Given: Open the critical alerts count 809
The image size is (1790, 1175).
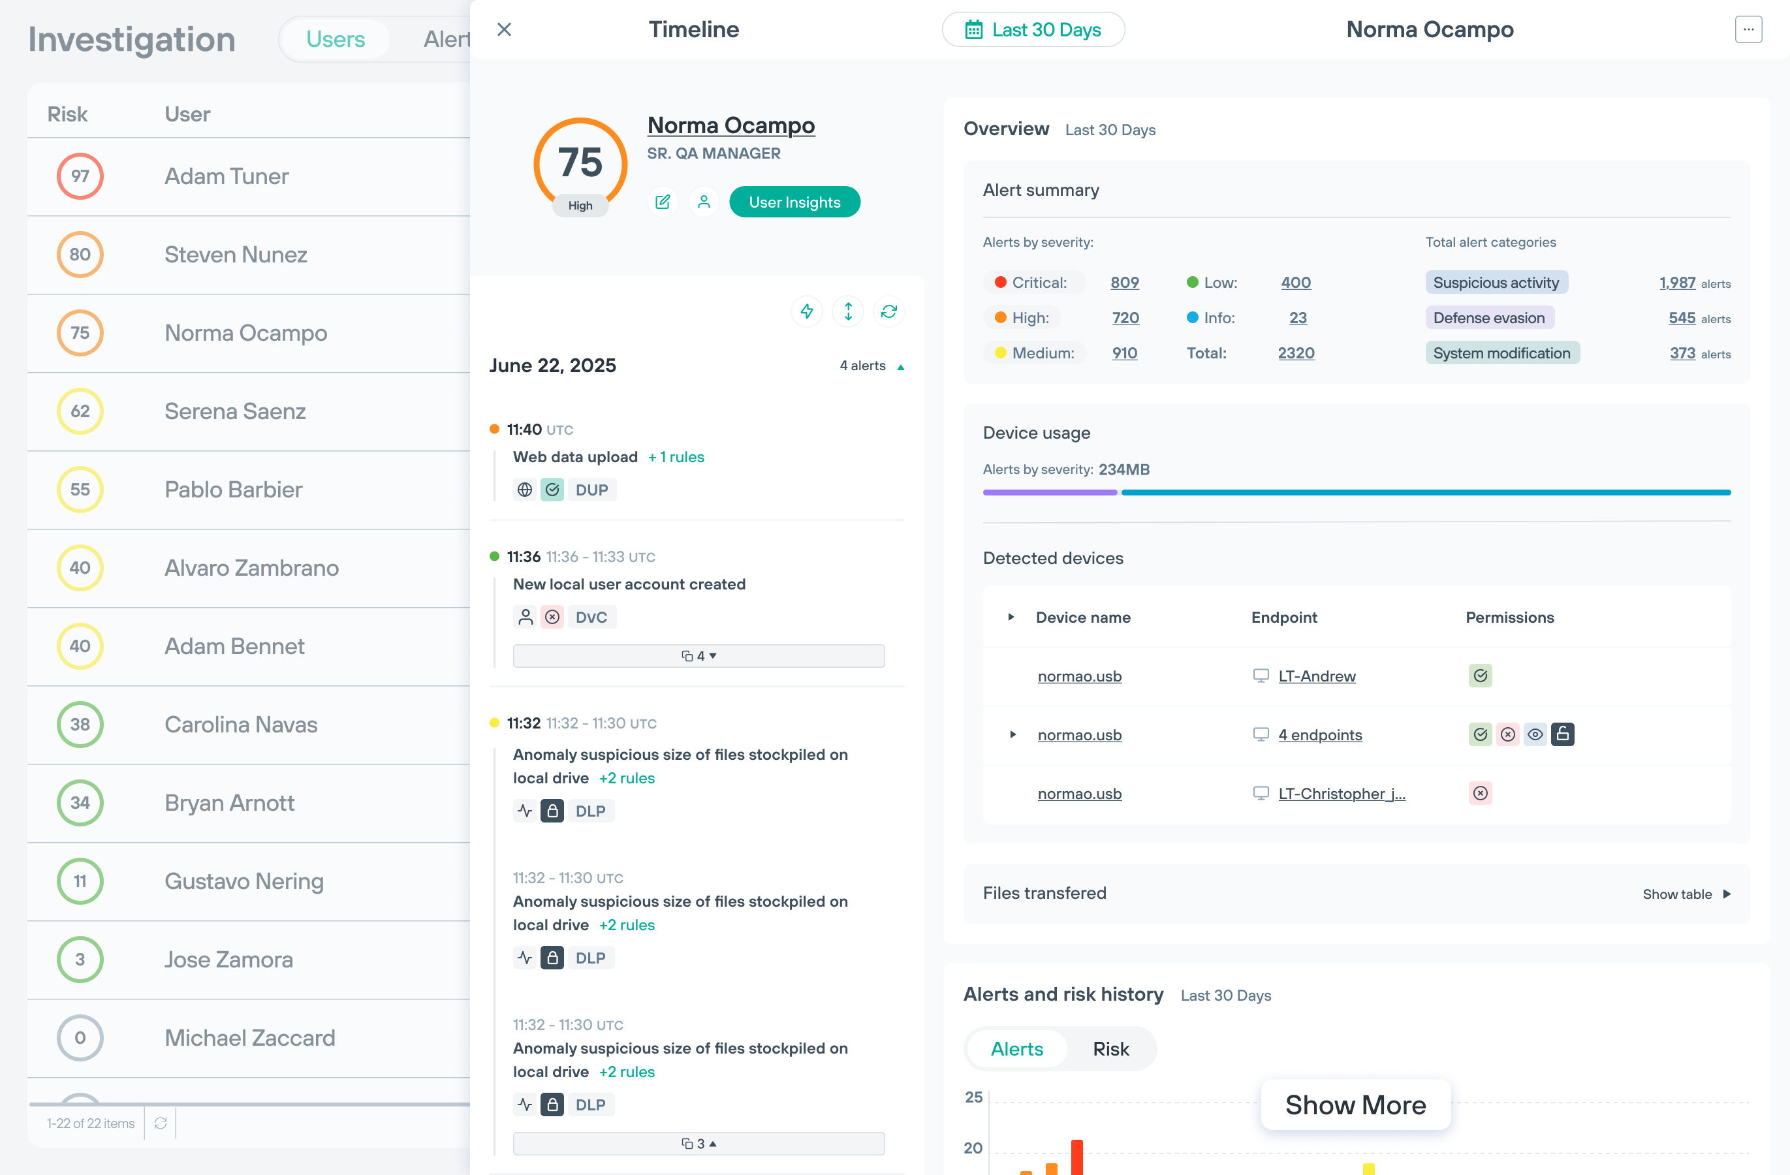Looking at the screenshot, I should click(x=1124, y=282).
